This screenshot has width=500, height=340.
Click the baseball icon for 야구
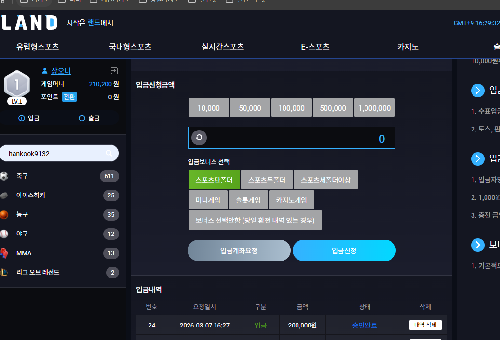[x=4, y=234]
